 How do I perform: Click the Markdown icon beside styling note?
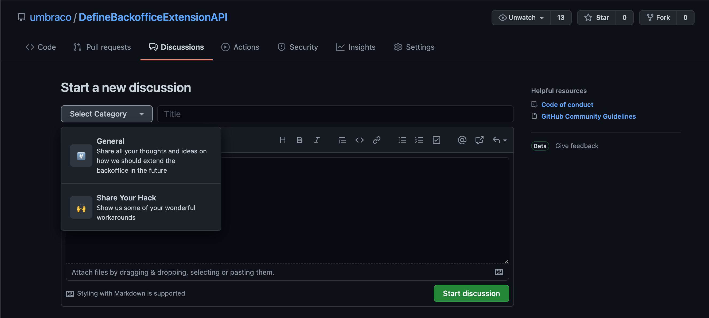pyautogui.click(x=70, y=293)
